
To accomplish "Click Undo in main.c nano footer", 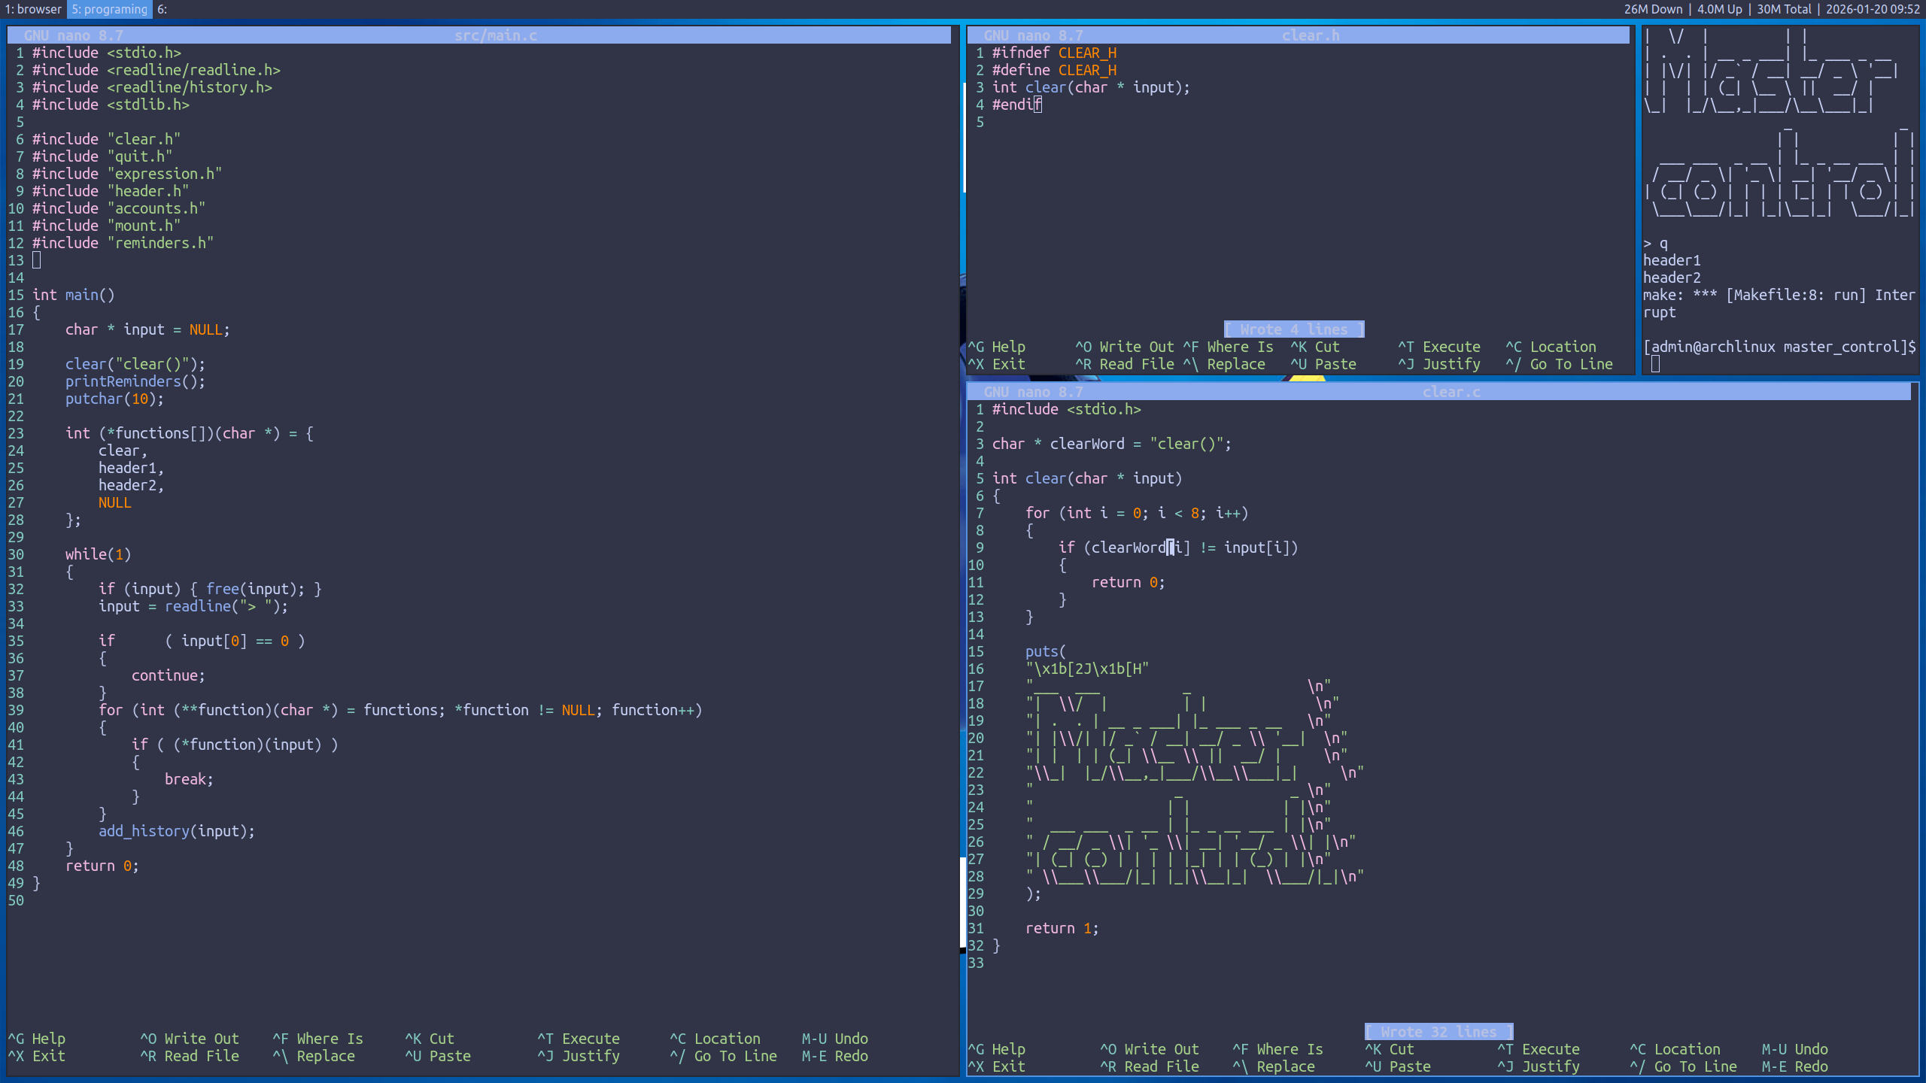I will click(834, 1039).
